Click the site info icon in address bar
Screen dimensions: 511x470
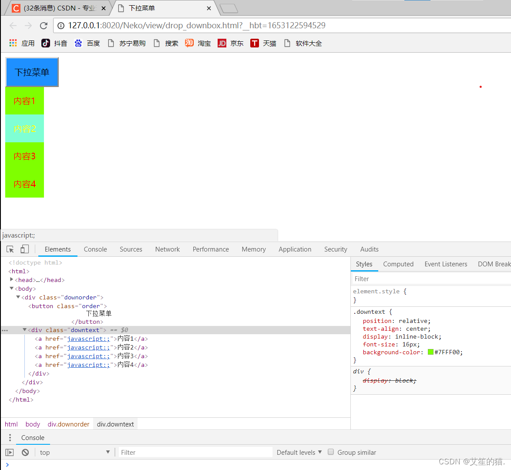click(x=61, y=26)
